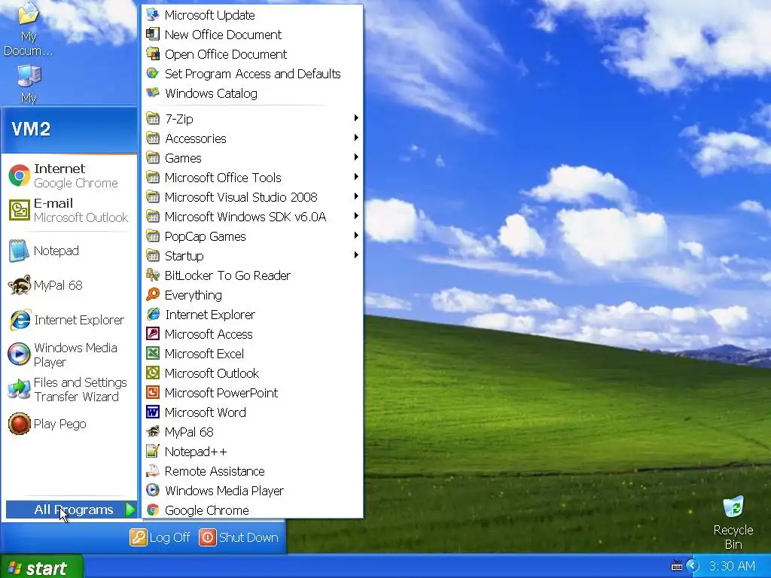
Task: Expand Microsoft Visual Studio 2008 submenu
Action: coord(252,197)
